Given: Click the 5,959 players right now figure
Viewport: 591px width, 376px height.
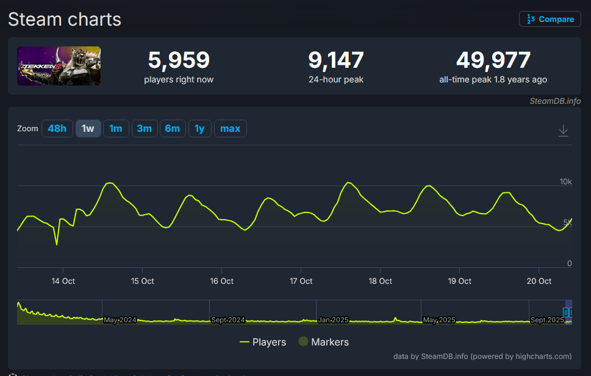Looking at the screenshot, I should coord(179,60).
